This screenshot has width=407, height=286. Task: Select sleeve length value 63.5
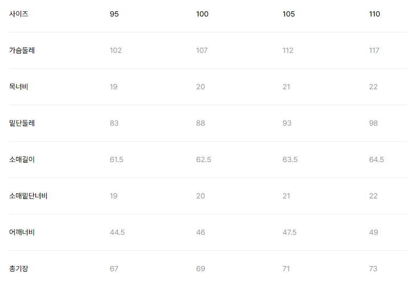click(290, 160)
